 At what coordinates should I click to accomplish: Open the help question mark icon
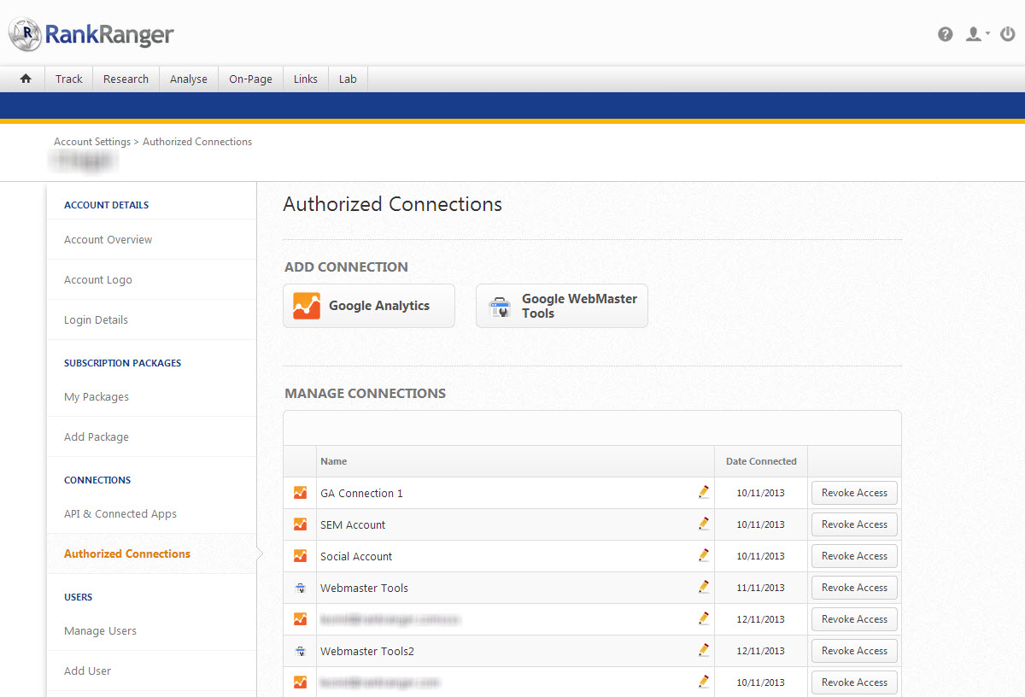coord(945,34)
